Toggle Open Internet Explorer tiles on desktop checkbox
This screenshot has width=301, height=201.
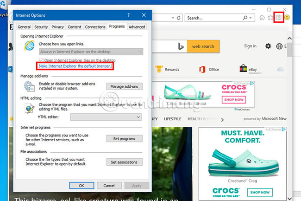(41, 60)
